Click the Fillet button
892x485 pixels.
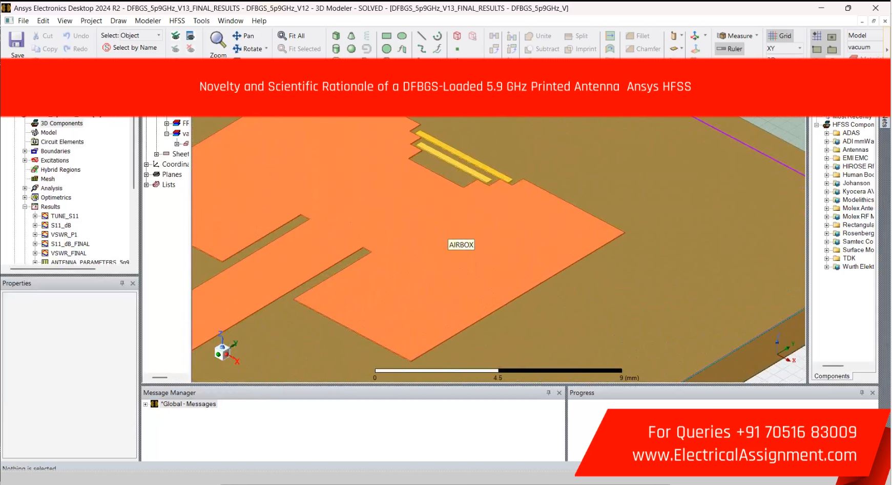pyautogui.click(x=637, y=35)
